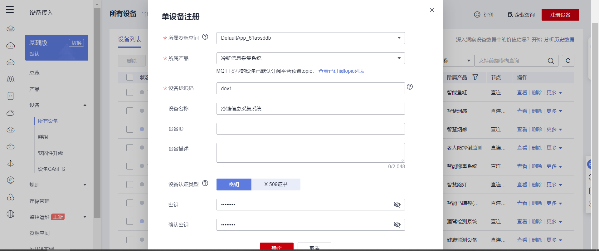This screenshot has width=599, height=251.
Task: Select X.509证书 authentication type
Action: [x=276, y=185]
